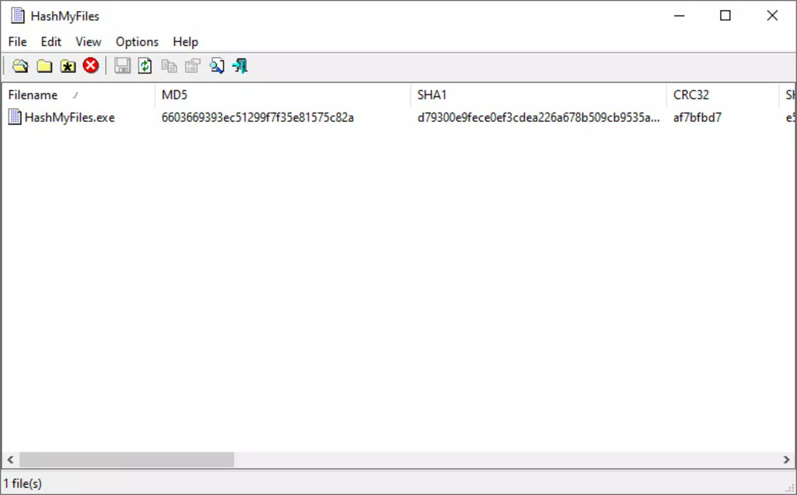Click the Find magnifier icon
The width and height of the screenshot is (797, 495).
[217, 66]
